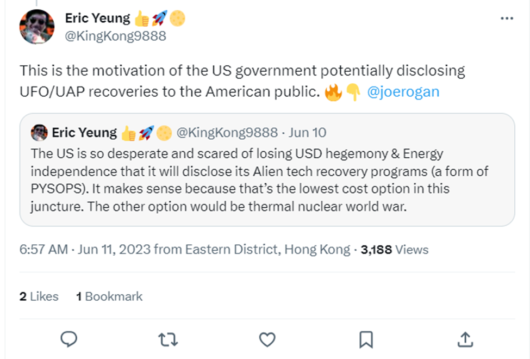Click the reply speech bubble icon
This screenshot has width=530, height=359.
(68, 339)
